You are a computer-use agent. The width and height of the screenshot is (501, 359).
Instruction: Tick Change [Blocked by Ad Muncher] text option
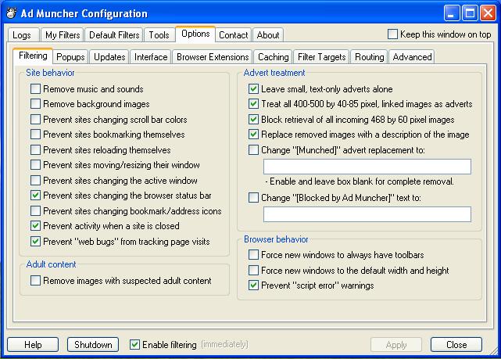(254, 198)
